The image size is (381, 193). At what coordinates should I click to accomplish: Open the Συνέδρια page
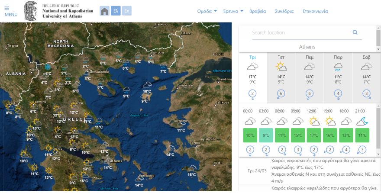click(284, 11)
